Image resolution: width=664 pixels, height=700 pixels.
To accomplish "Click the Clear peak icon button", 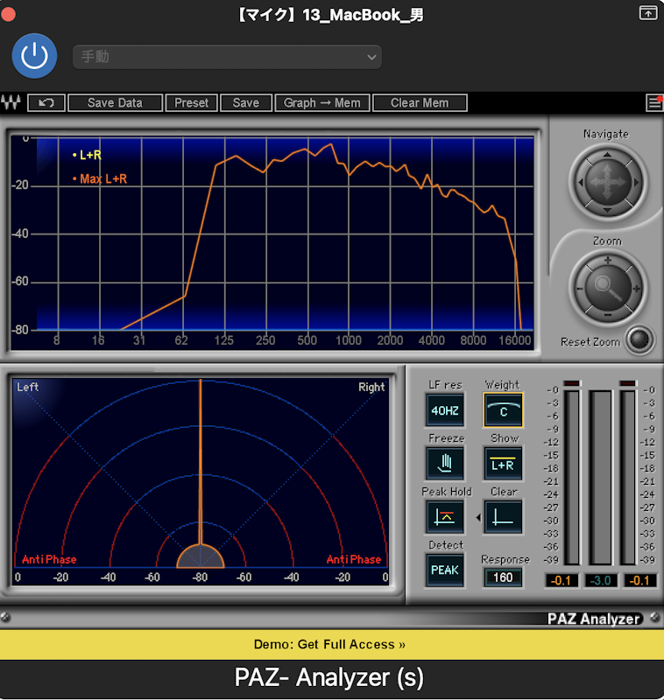I will [503, 517].
